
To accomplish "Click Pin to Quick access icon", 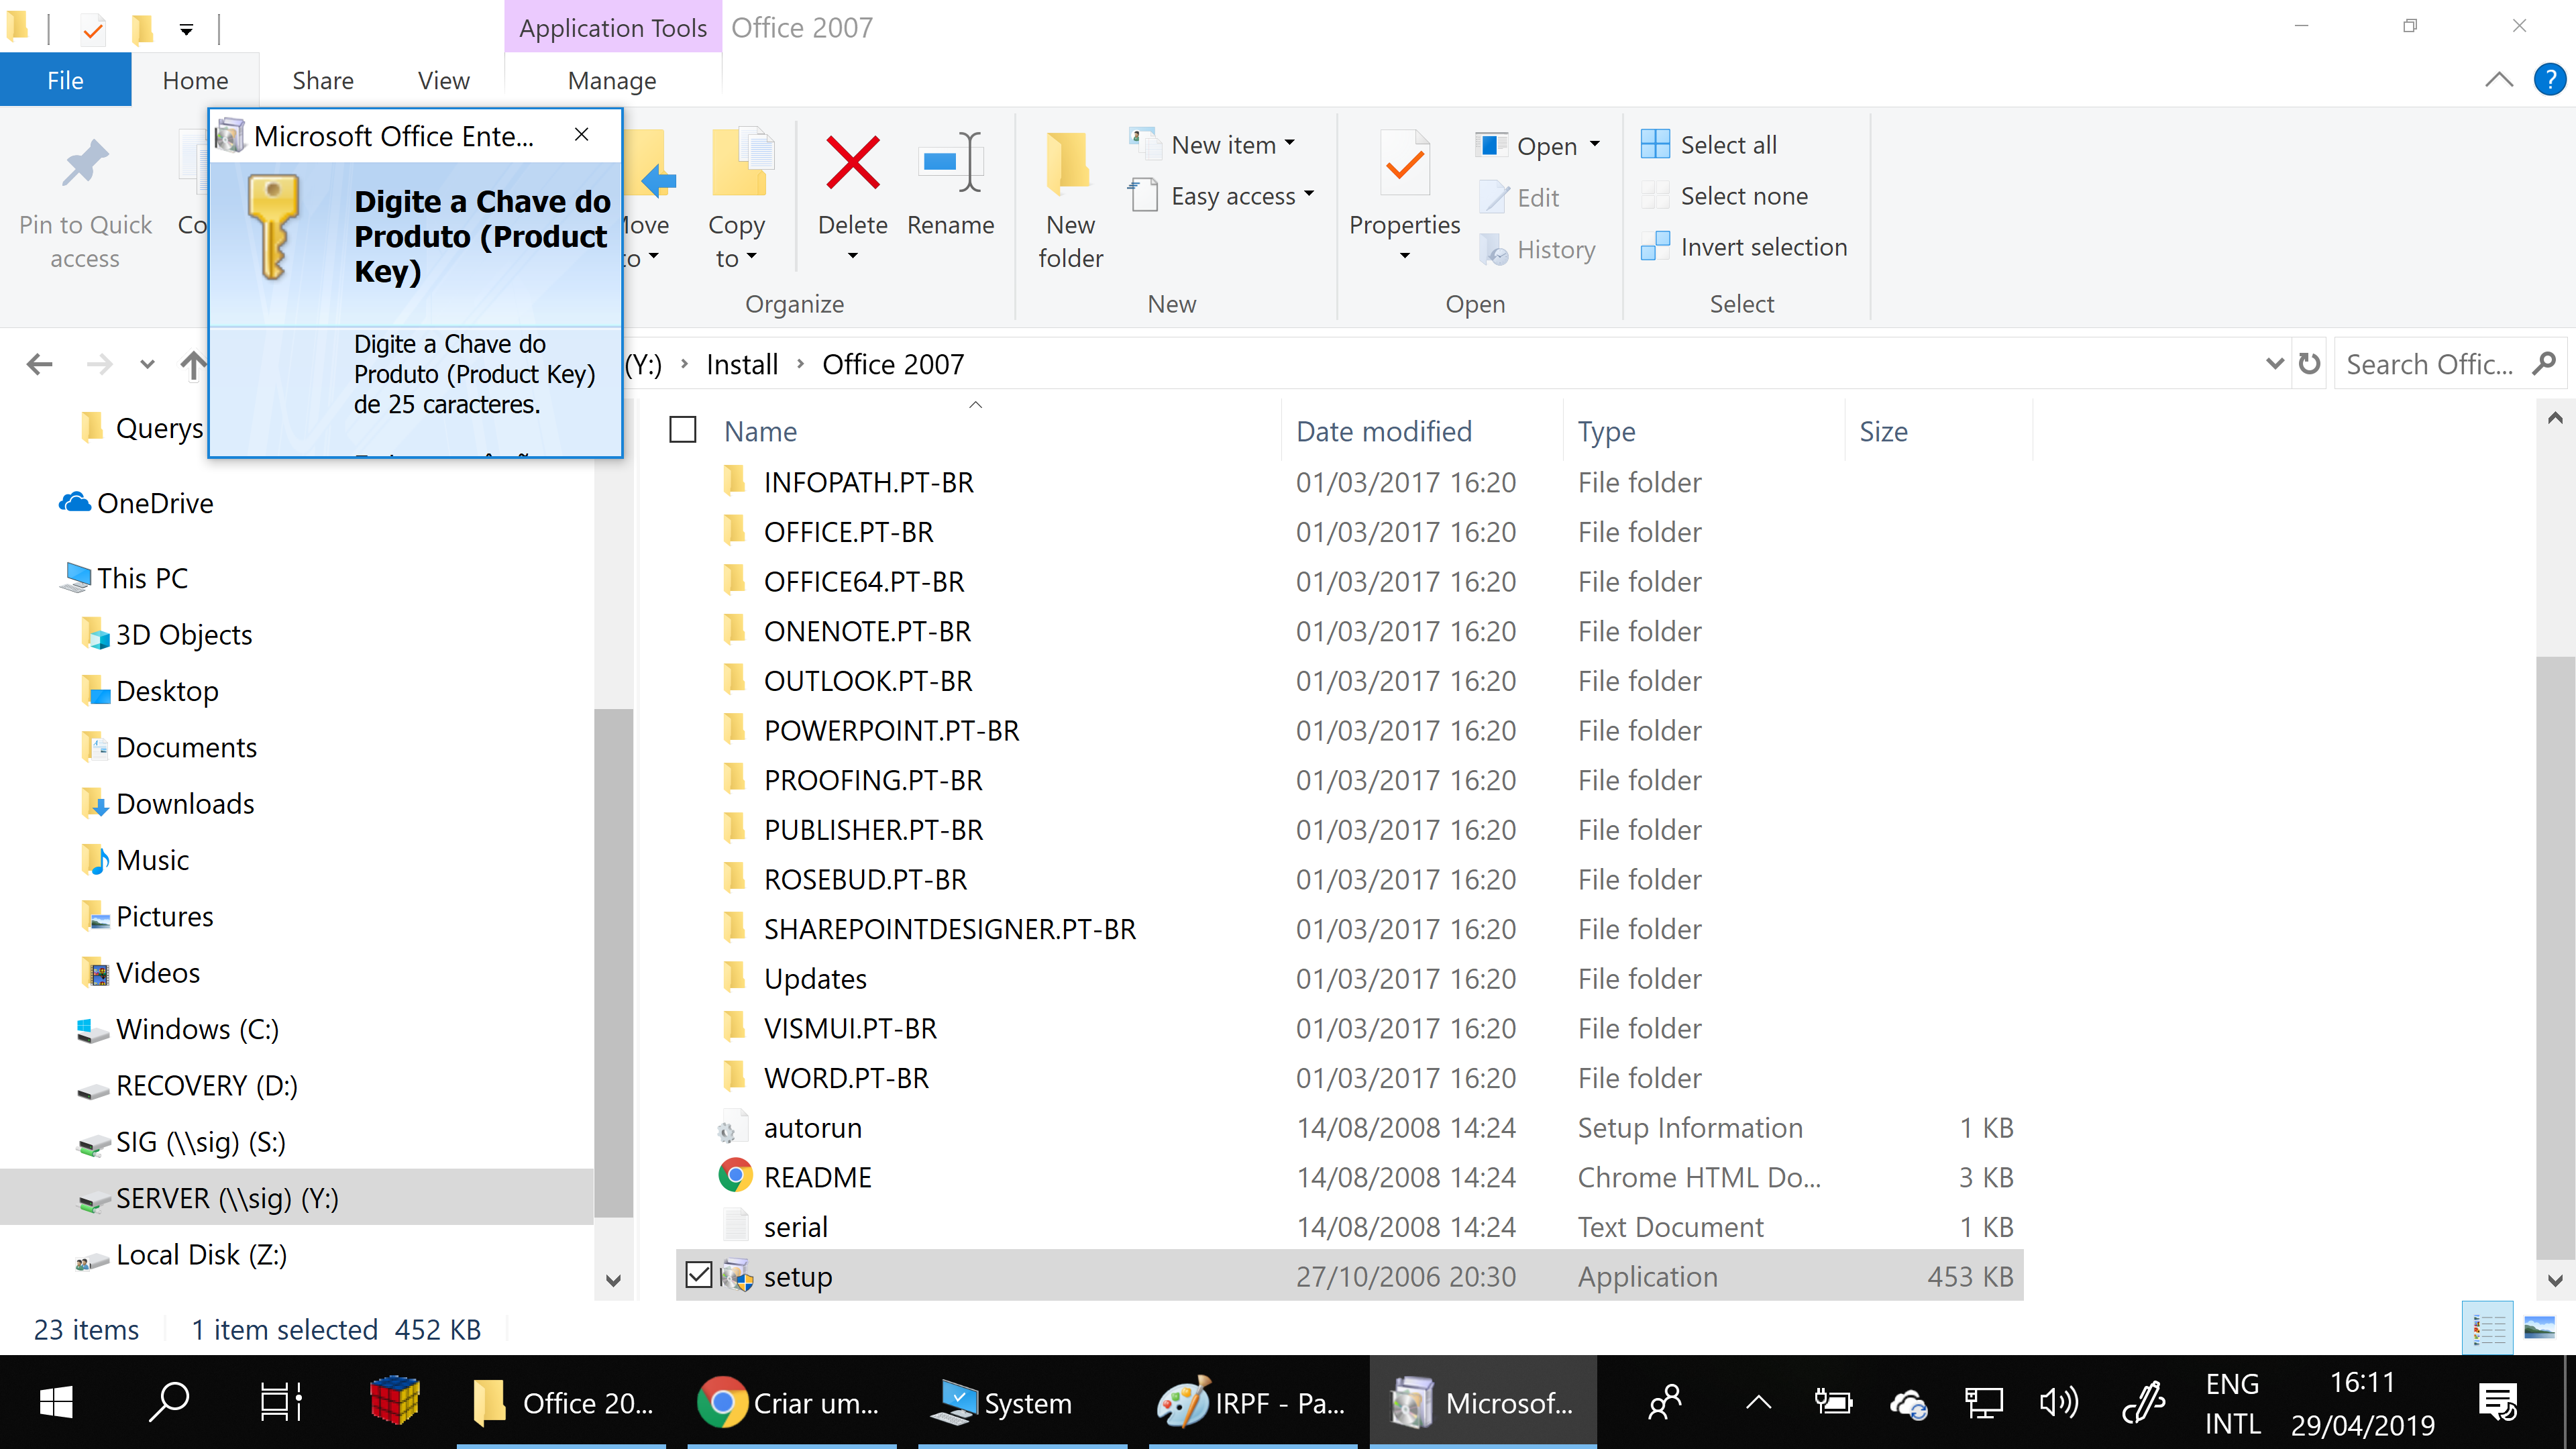I will (x=85, y=164).
